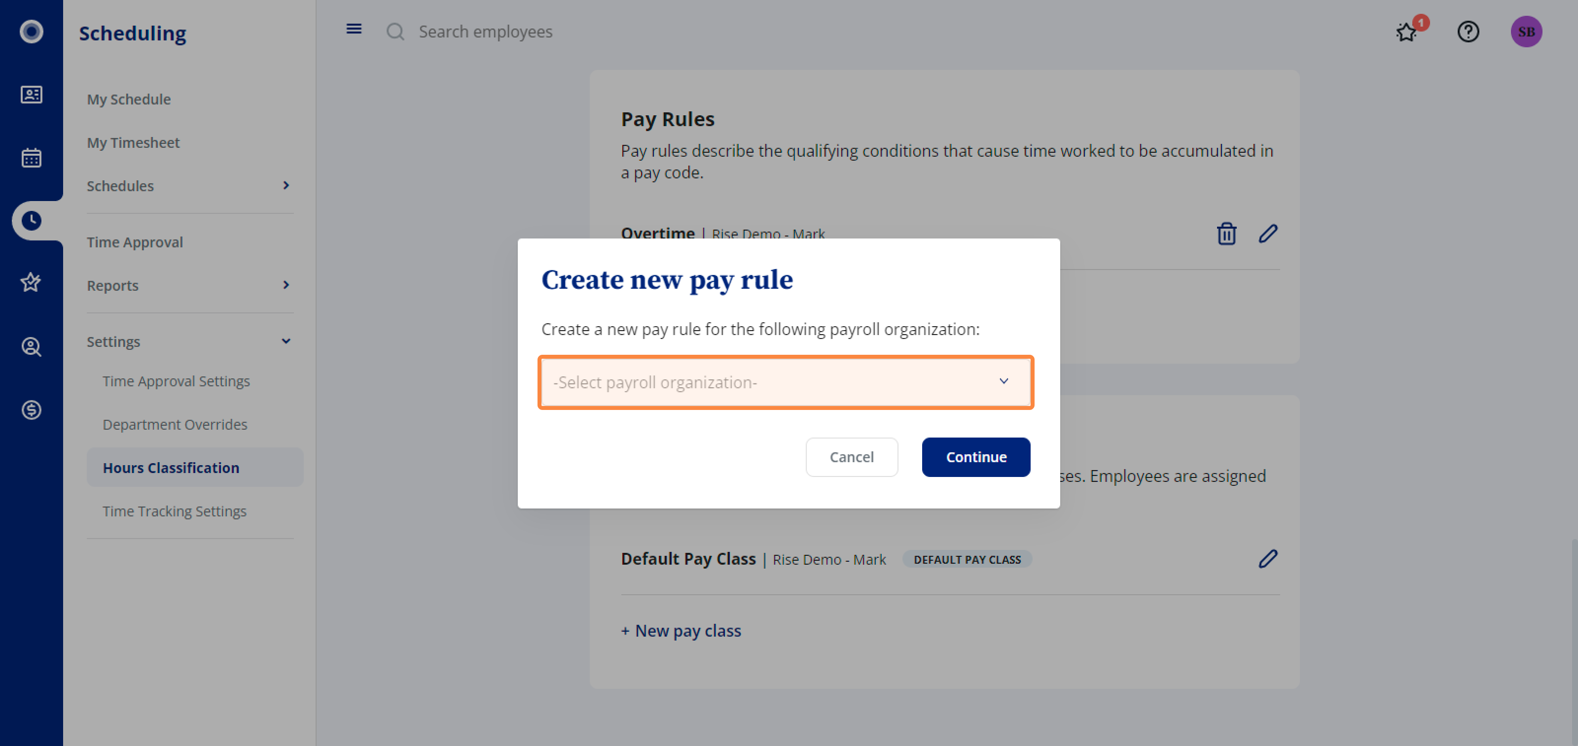Image resolution: width=1578 pixels, height=746 pixels.
Task: Open Select payroll organization dropdown
Action: pyautogui.click(x=786, y=382)
